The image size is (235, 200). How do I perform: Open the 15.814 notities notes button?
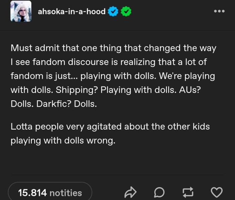tap(50, 193)
